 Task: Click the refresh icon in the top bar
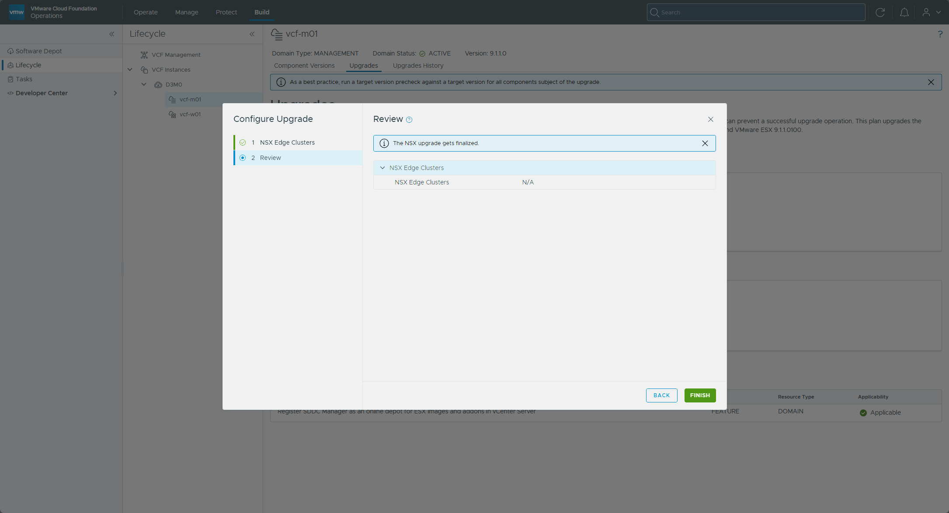[x=880, y=12]
